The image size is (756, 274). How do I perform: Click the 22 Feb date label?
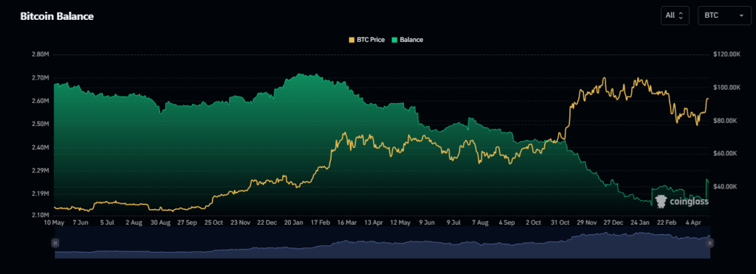[667, 223]
